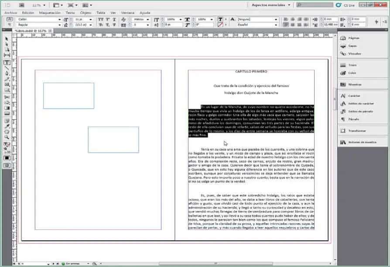Select the Gradient Feather tool
This screenshot has height=267, width=390.
click(x=7, y=114)
